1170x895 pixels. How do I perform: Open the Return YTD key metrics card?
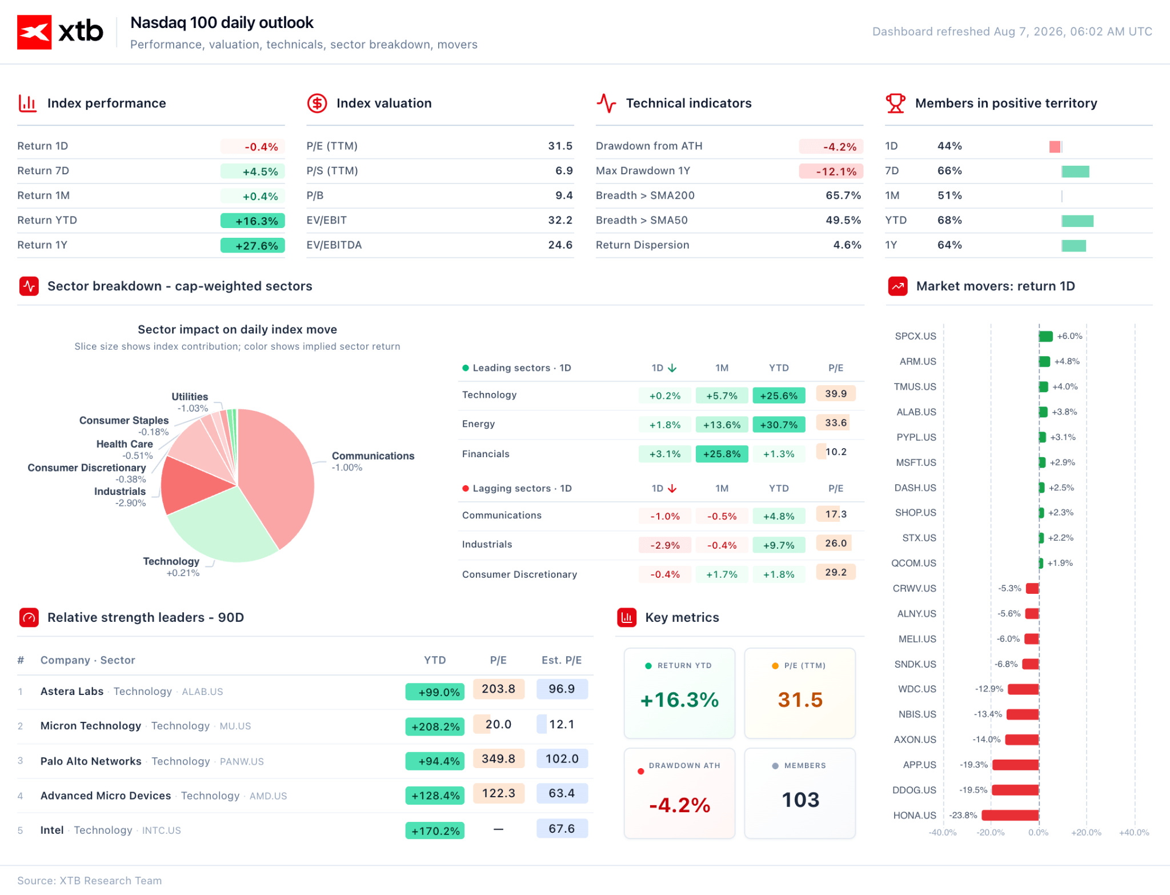679,693
